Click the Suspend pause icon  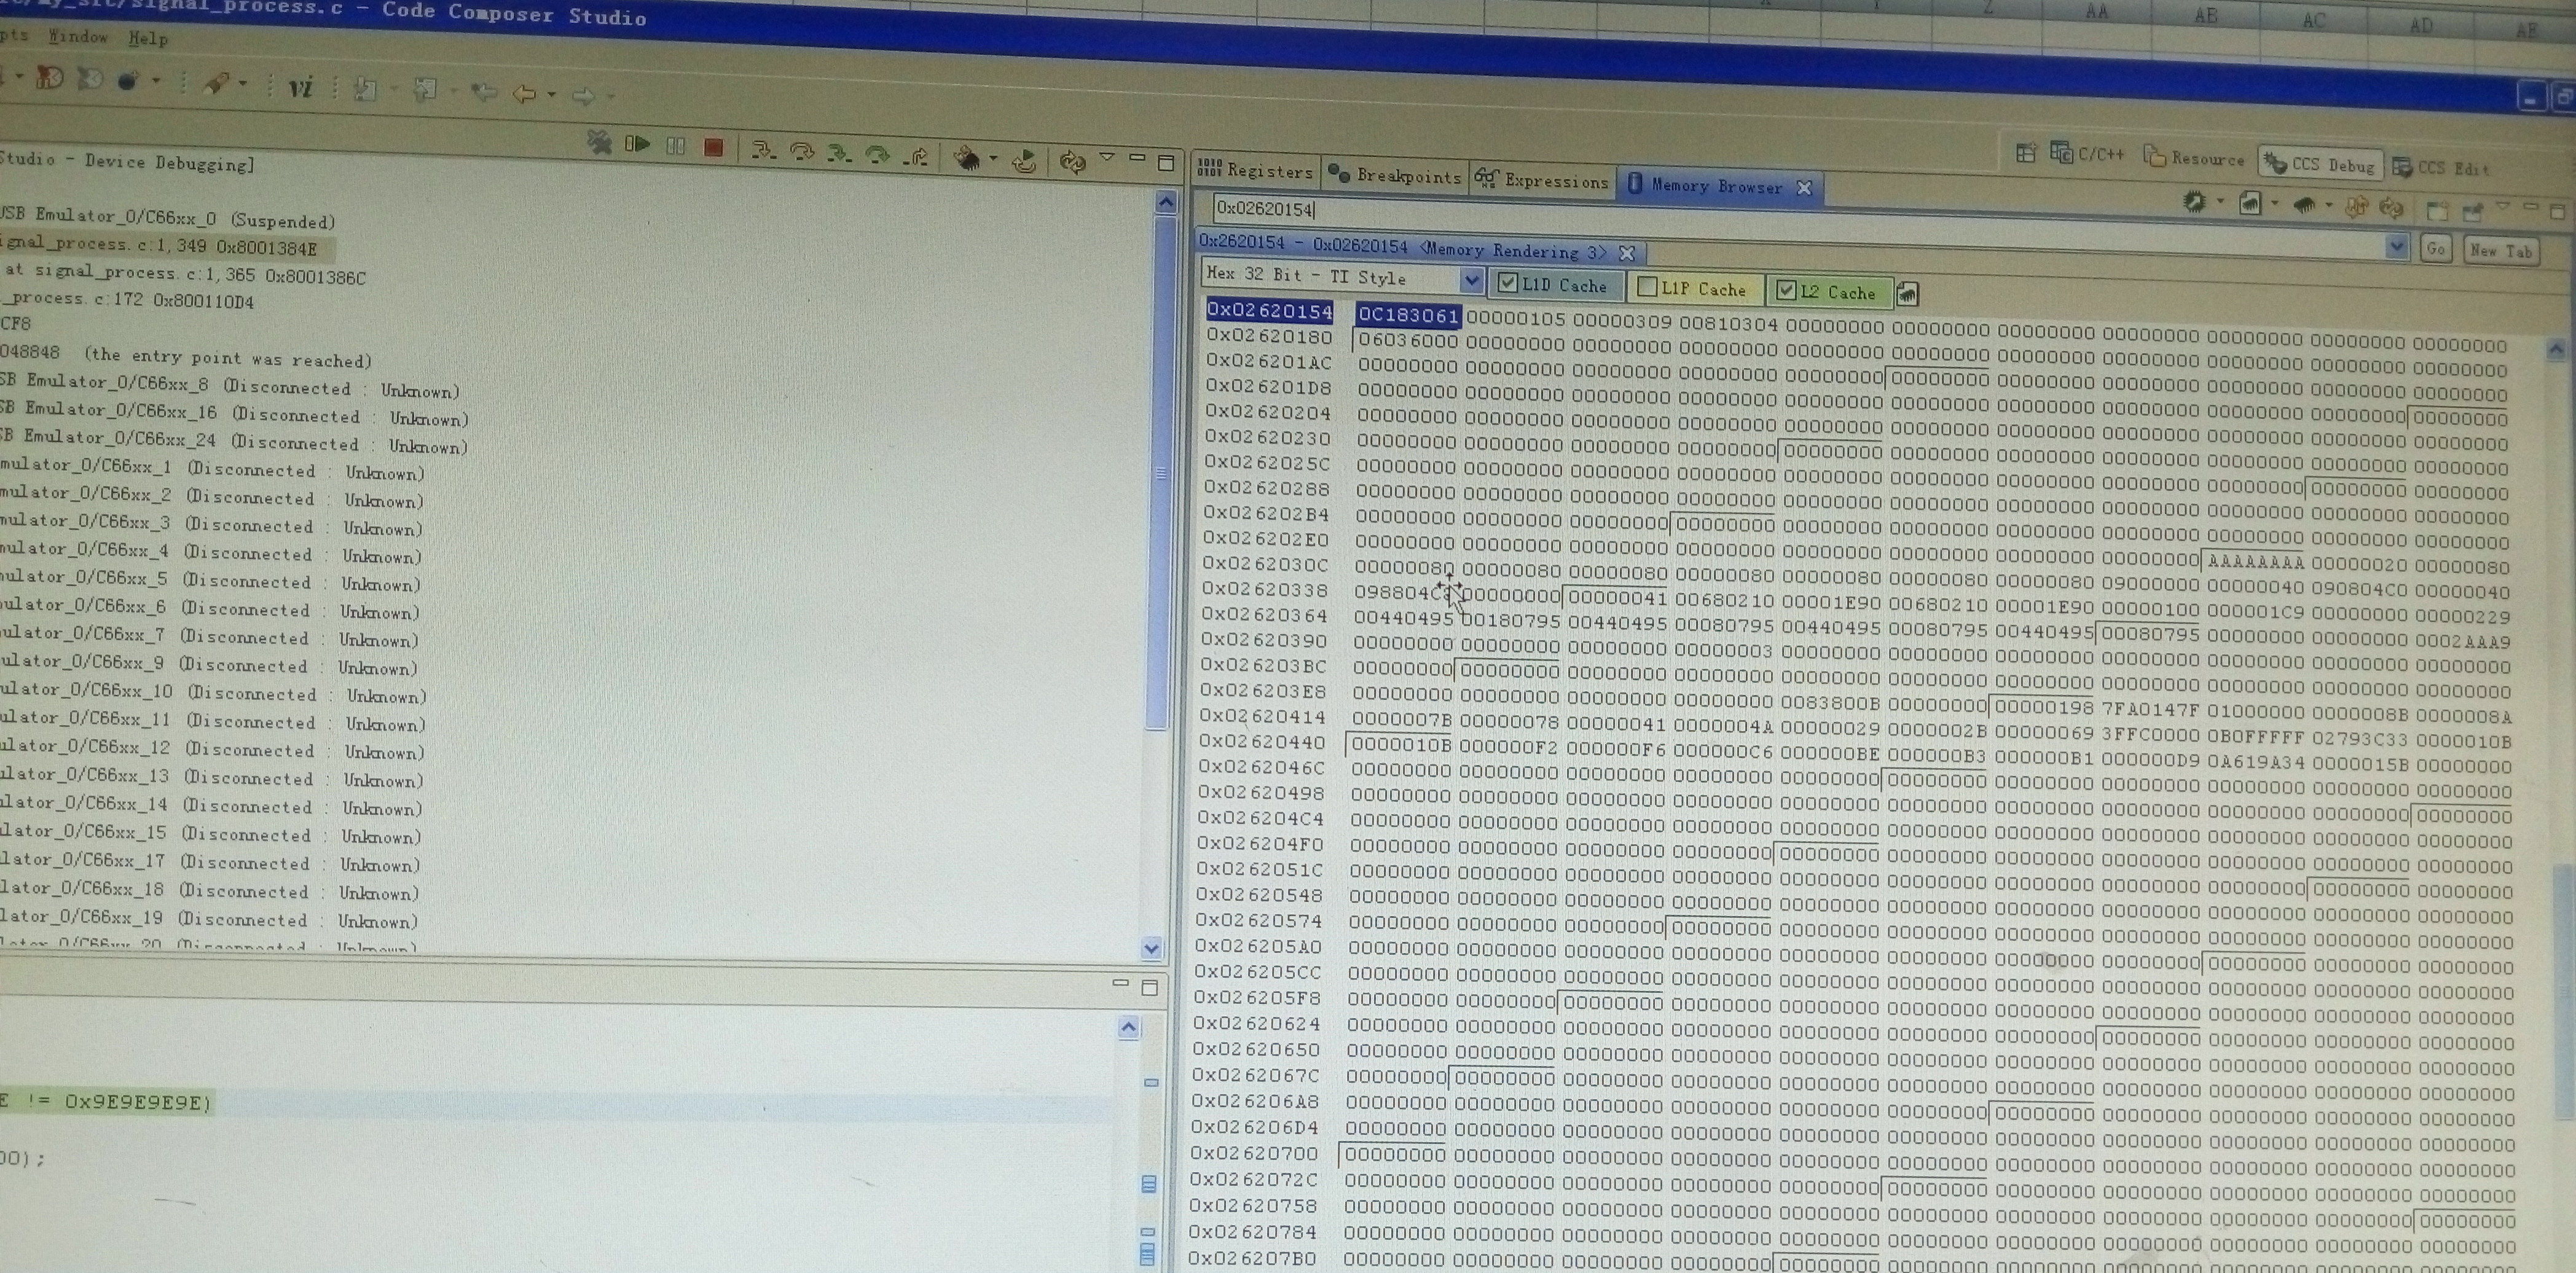tap(676, 146)
